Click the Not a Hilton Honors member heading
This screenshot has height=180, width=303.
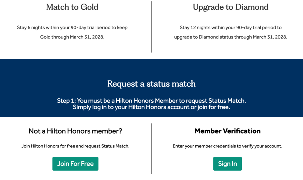[x=75, y=131]
